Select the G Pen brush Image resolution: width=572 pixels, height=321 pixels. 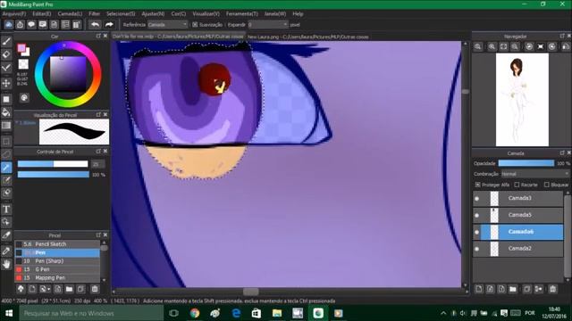(x=57, y=269)
